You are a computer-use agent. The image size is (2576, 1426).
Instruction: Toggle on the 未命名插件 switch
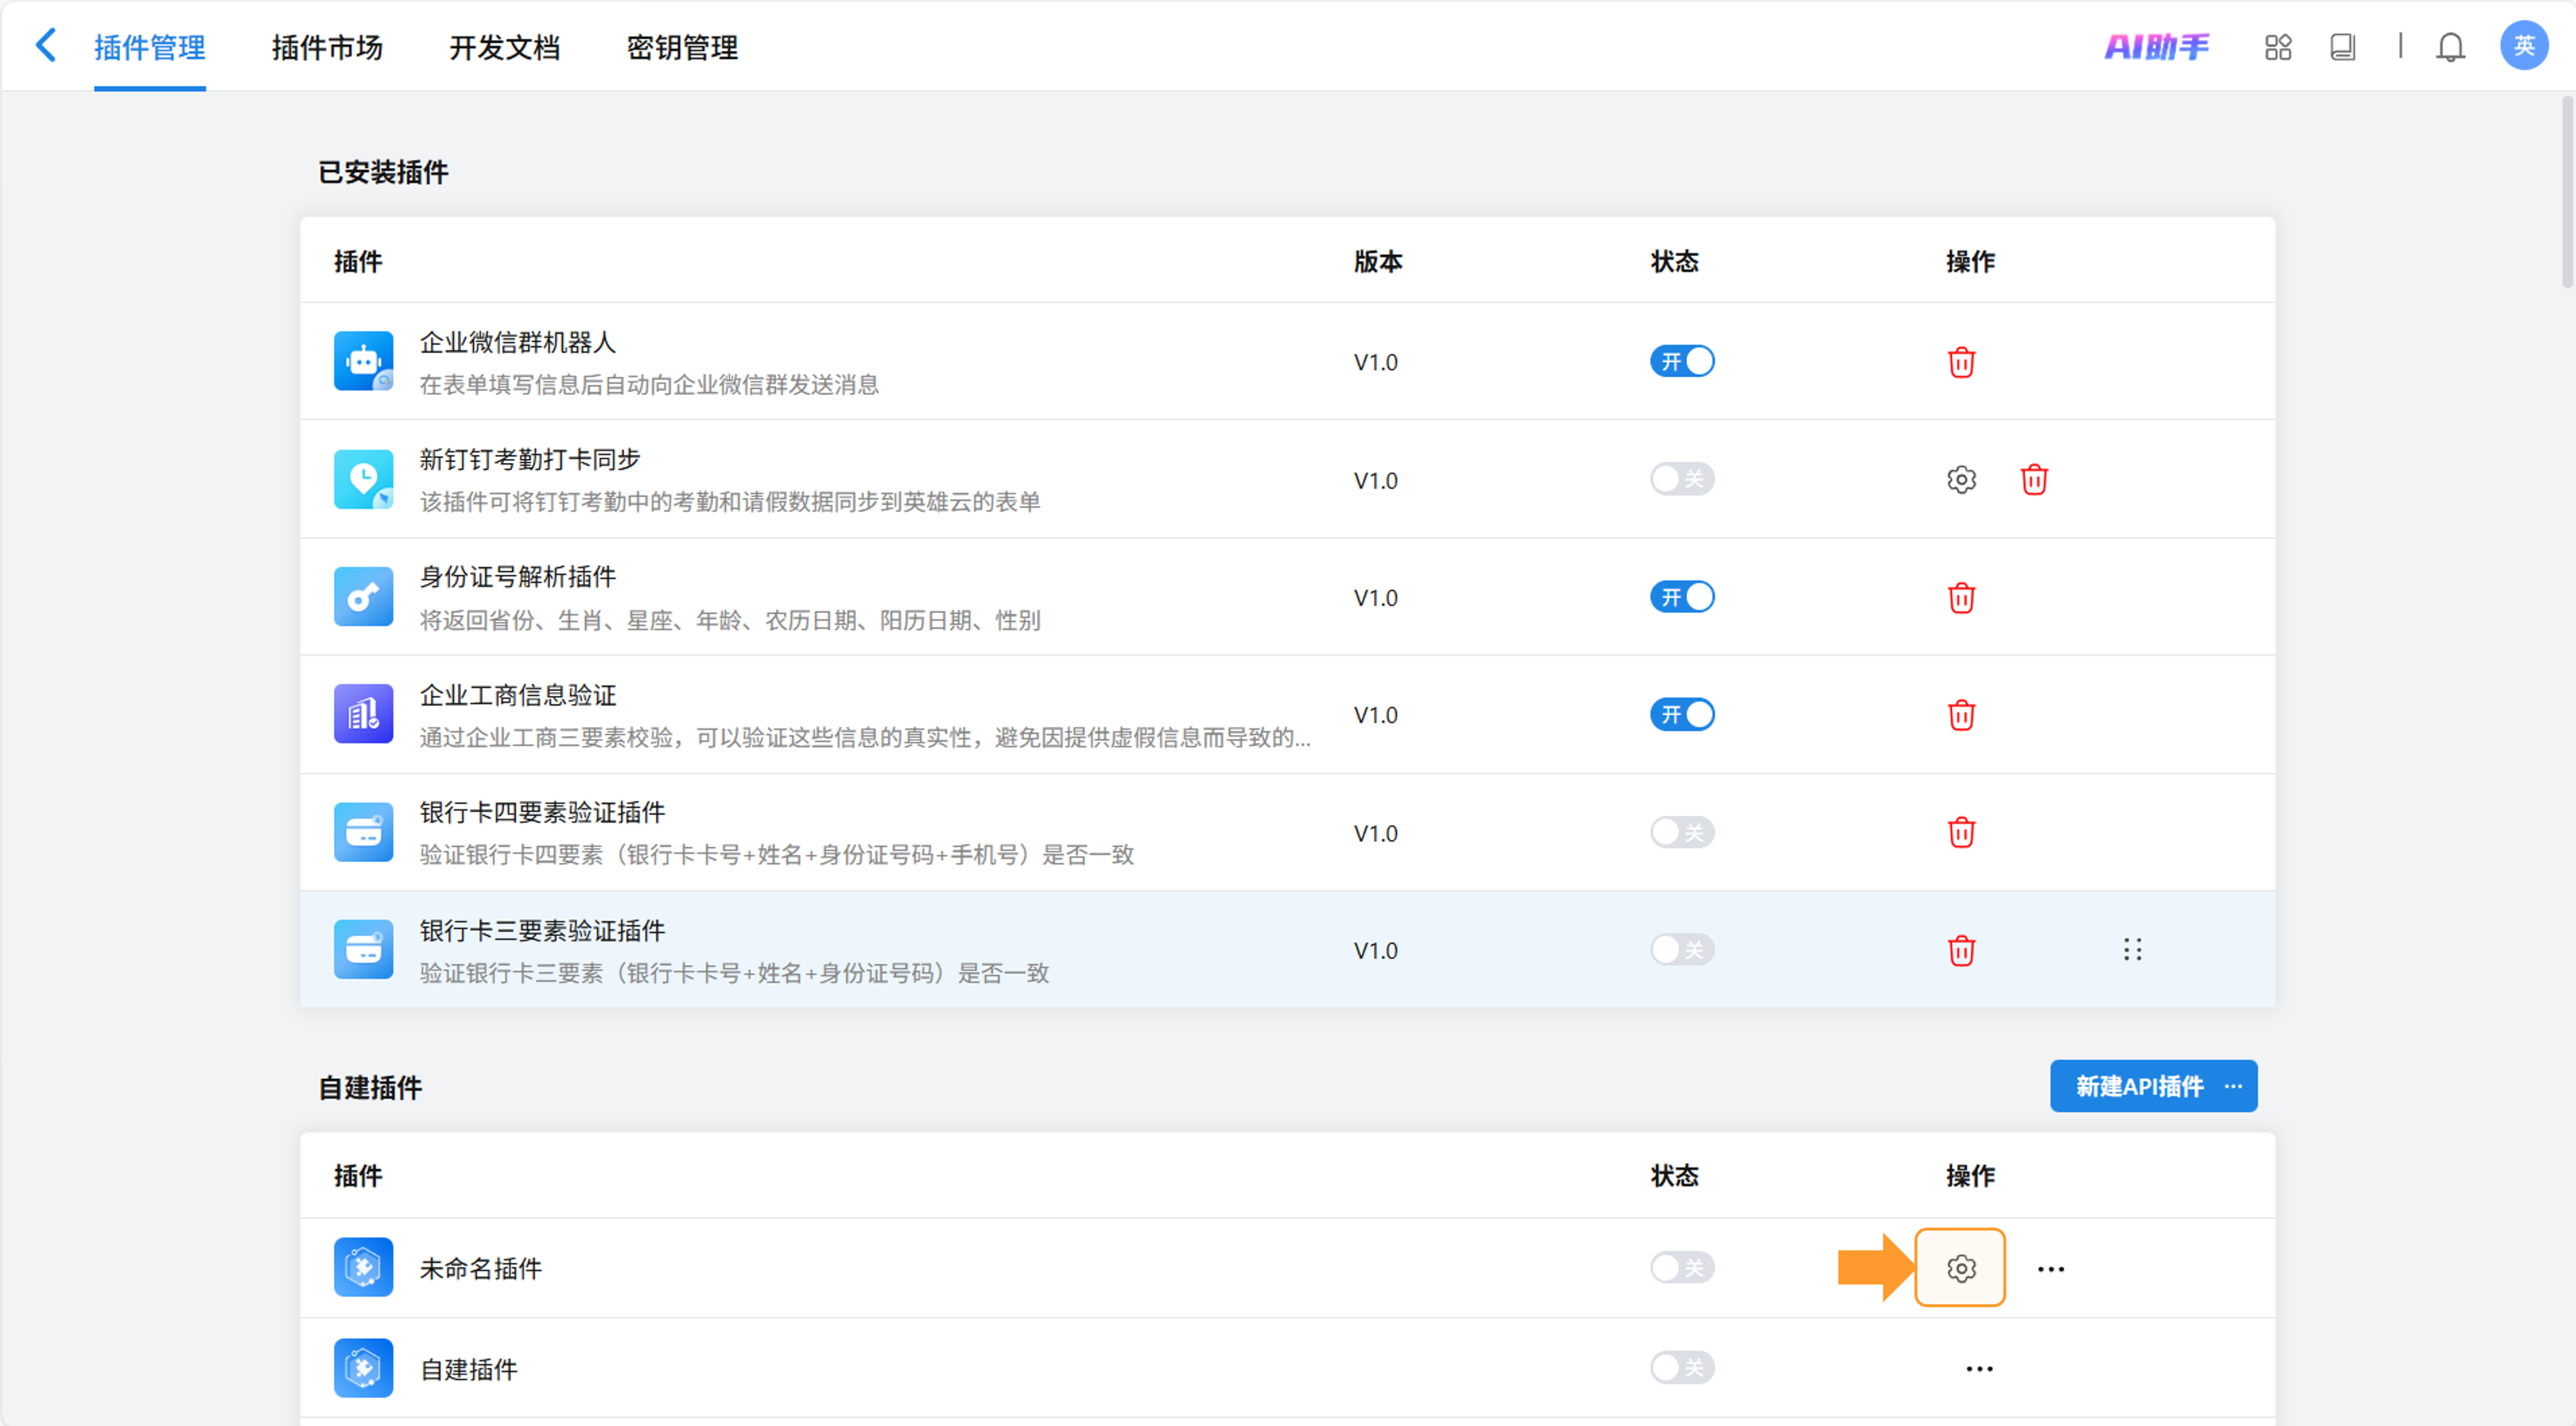coord(1682,1268)
